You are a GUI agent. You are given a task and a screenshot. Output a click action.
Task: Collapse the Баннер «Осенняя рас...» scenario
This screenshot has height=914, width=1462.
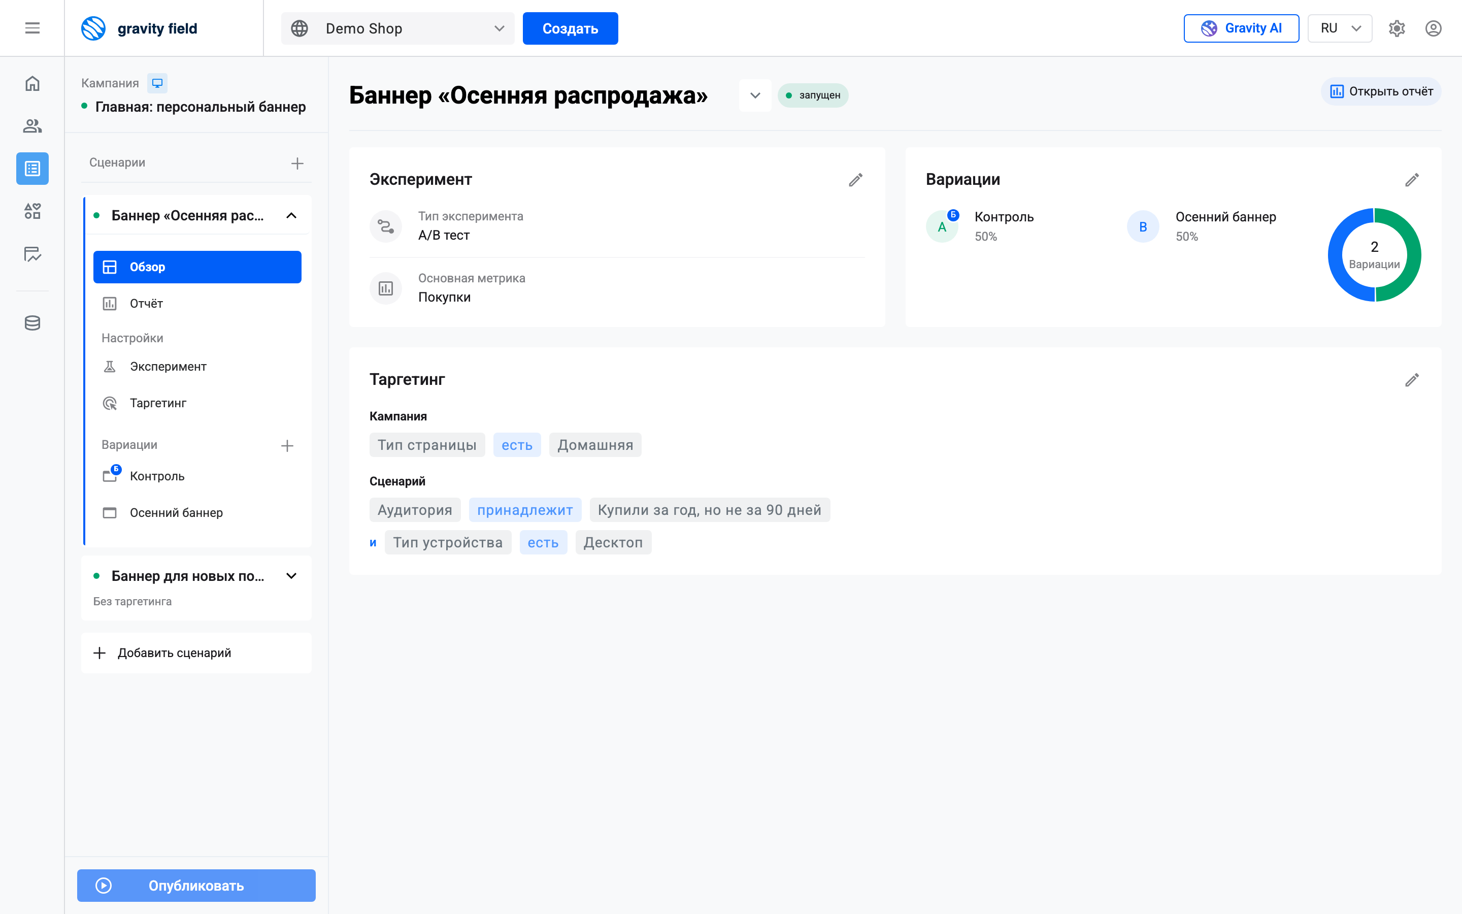tap(291, 216)
